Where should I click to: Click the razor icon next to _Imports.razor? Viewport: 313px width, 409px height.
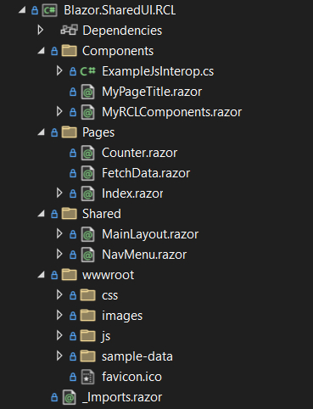pyautogui.click(x=70, y=397)
